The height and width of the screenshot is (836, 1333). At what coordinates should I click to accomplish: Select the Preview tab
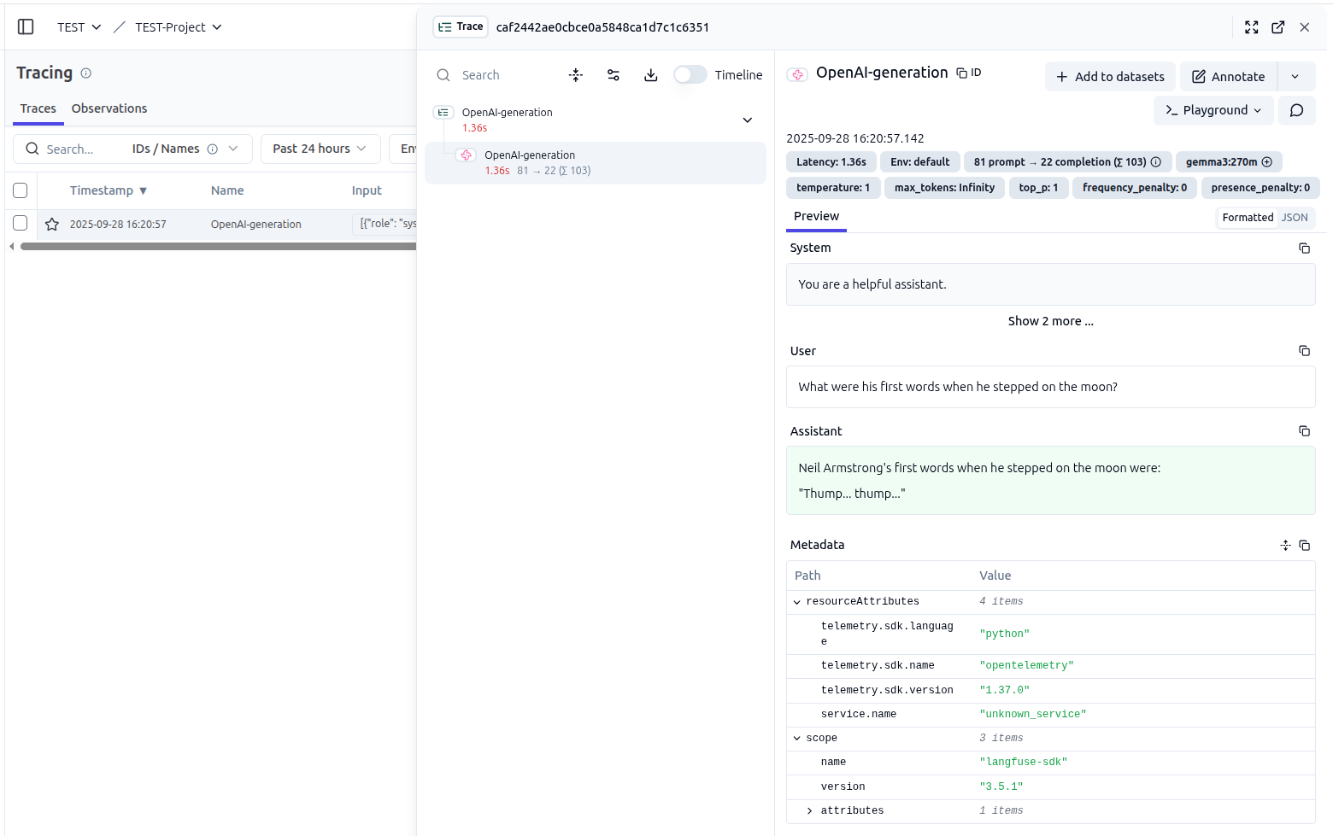tap(816, 216)
